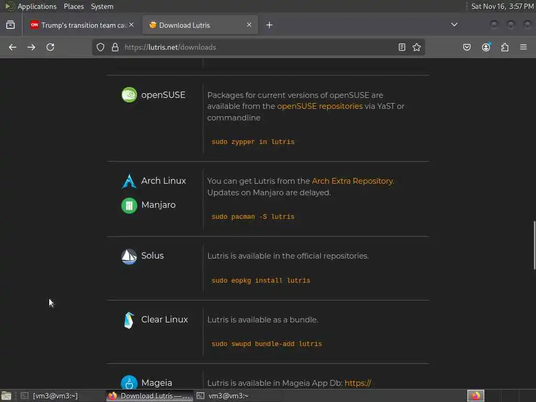
Task: Click the Manjaro logo icon
Action: point(129,205)
